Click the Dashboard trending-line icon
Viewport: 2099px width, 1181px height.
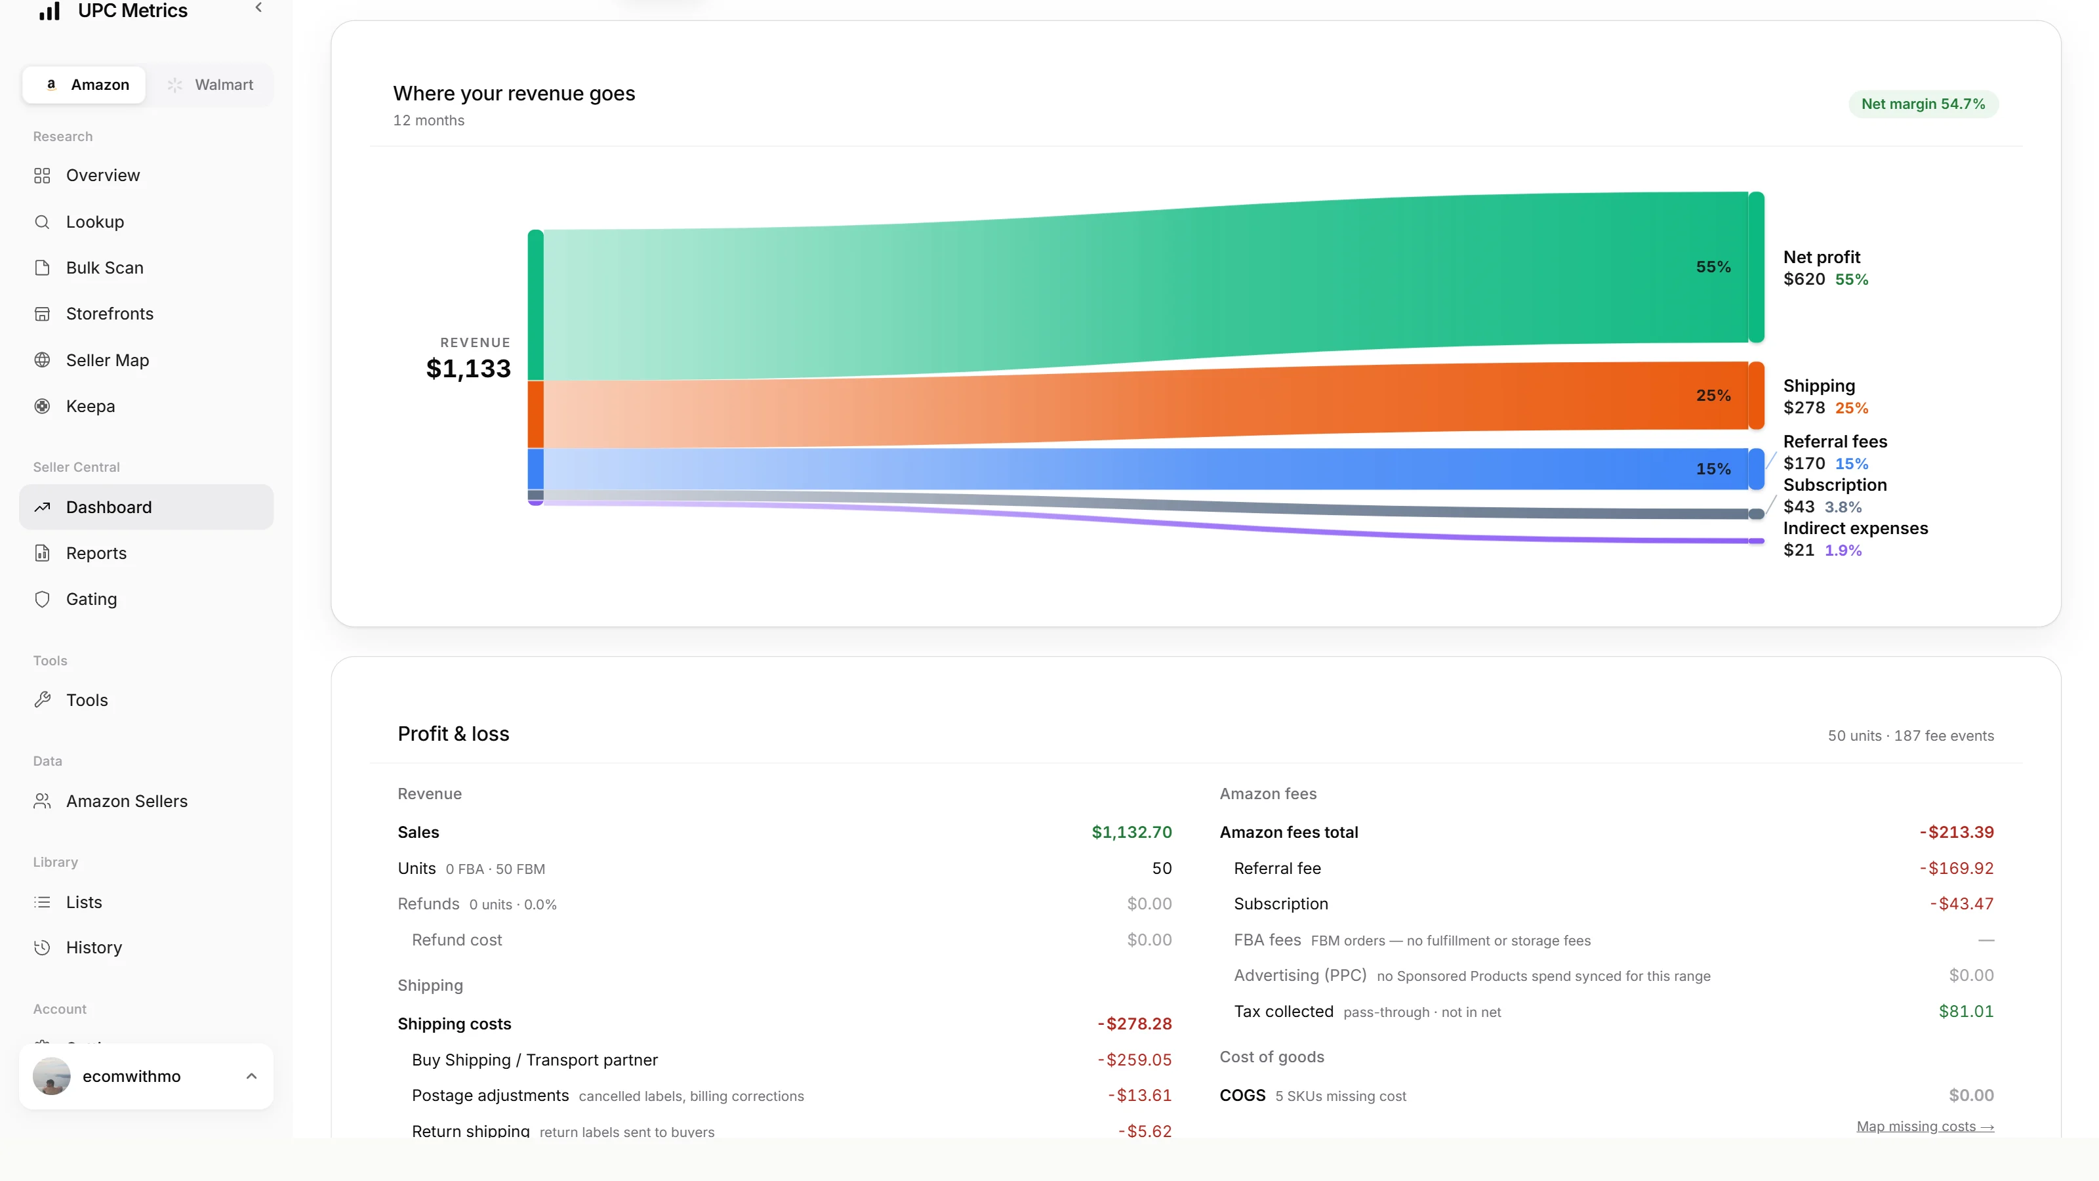tap(43, 507)
